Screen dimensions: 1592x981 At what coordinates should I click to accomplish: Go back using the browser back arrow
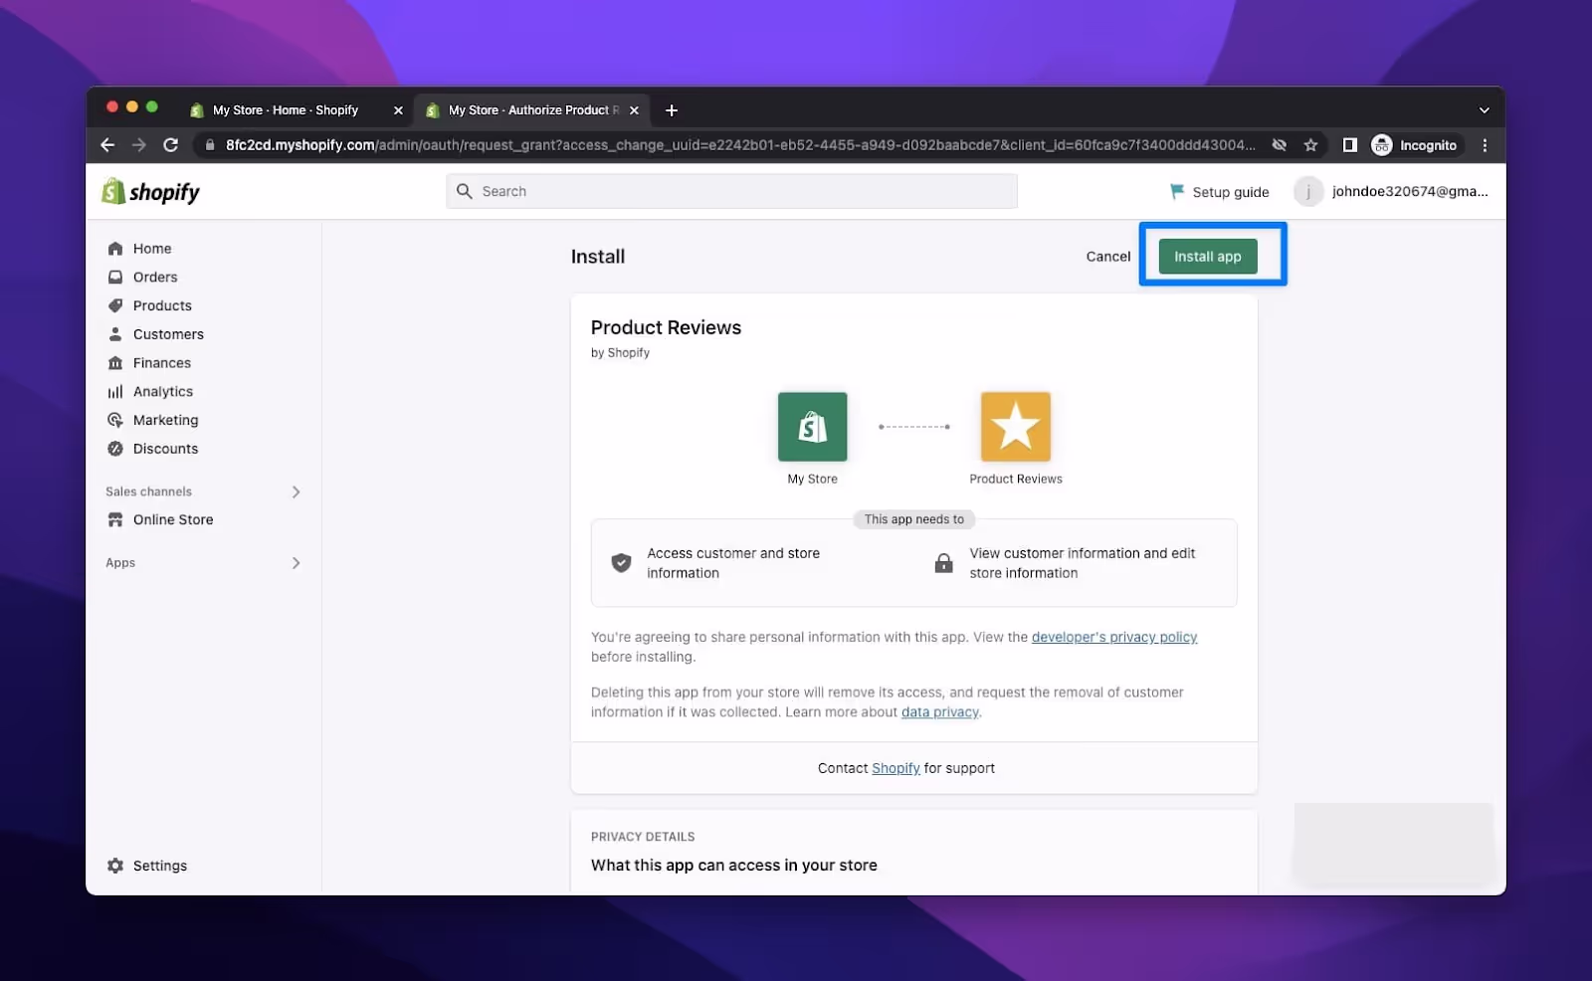(x=107, y=145)
